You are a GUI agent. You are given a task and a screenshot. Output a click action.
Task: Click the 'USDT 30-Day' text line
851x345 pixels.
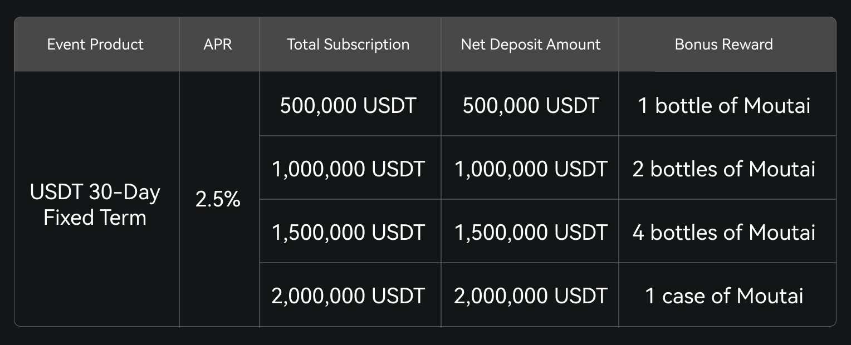coord(95,193)
